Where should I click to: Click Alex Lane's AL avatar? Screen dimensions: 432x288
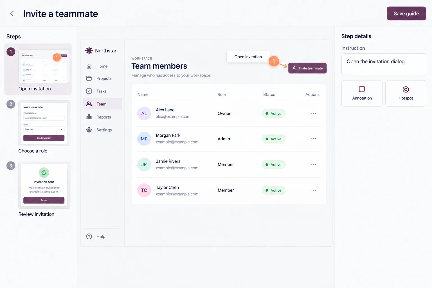tap(144, 113)
